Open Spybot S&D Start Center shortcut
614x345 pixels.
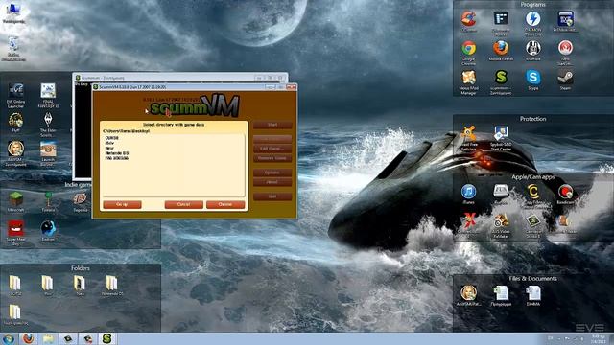501,138
